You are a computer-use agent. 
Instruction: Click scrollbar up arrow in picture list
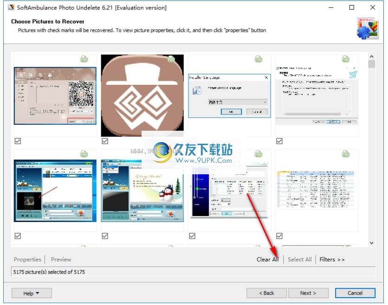[x=371, y=57]
